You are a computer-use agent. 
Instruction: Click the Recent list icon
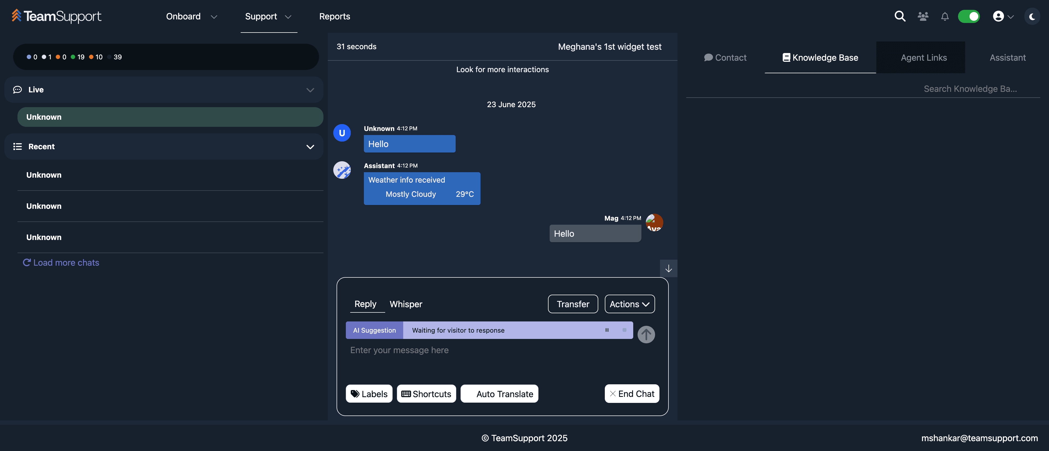coord(17,146)
